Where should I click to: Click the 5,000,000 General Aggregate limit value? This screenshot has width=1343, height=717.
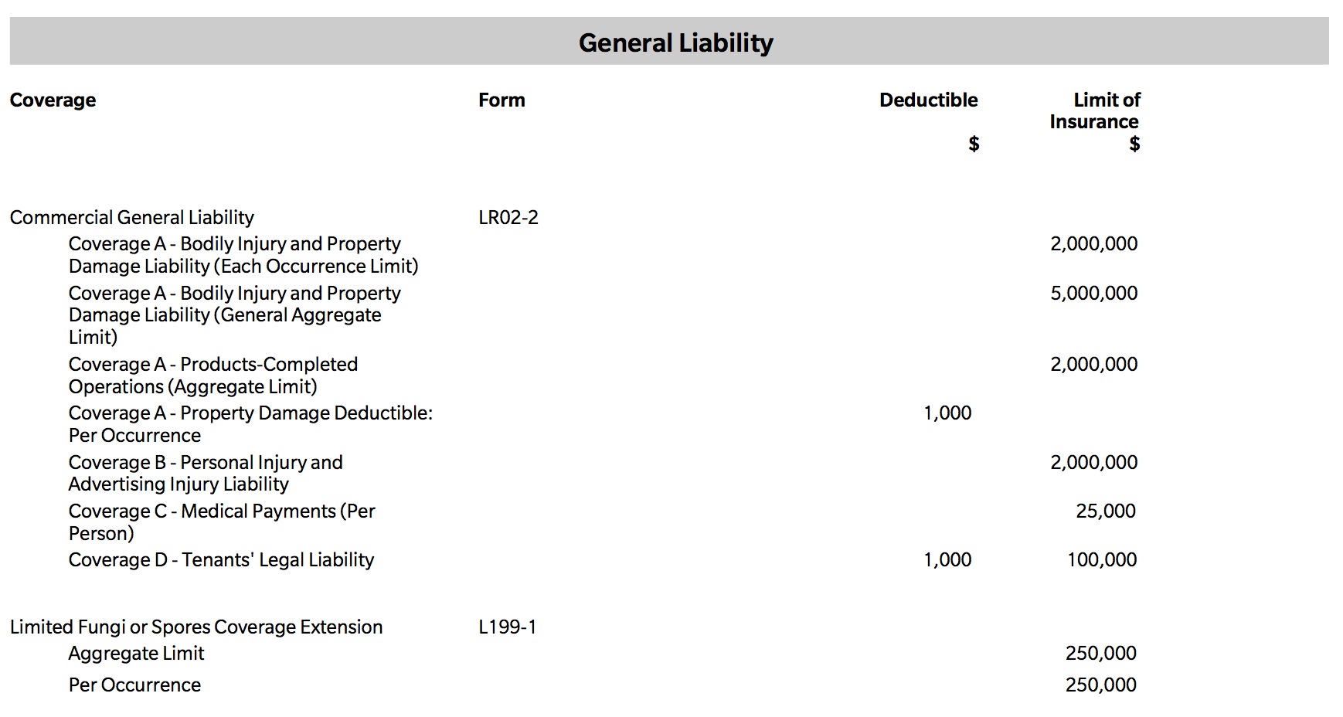tap(1093, 294)
